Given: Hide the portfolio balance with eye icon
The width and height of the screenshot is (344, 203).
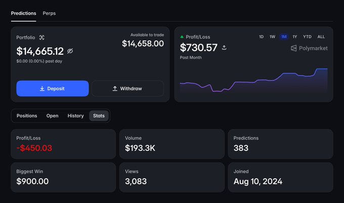Looking at the screenshot, I should coord(70,51).
